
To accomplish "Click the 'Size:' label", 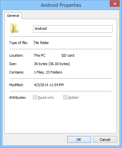I will 13,64.
